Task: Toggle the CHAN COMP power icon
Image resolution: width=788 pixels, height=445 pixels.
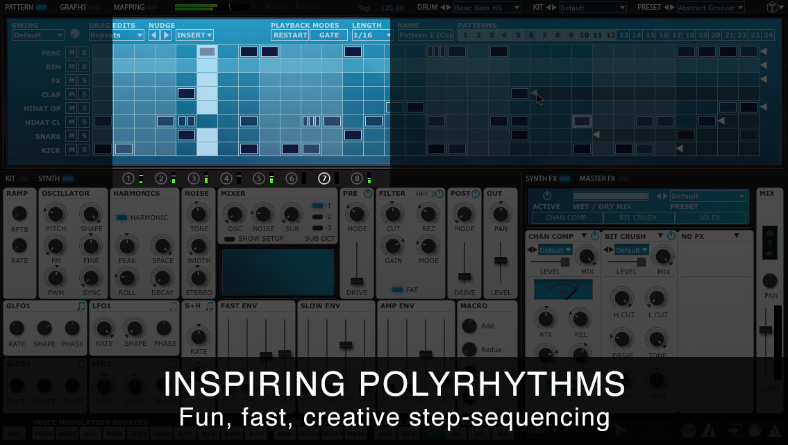Action: pyautogui.click(x=595, y=236)
